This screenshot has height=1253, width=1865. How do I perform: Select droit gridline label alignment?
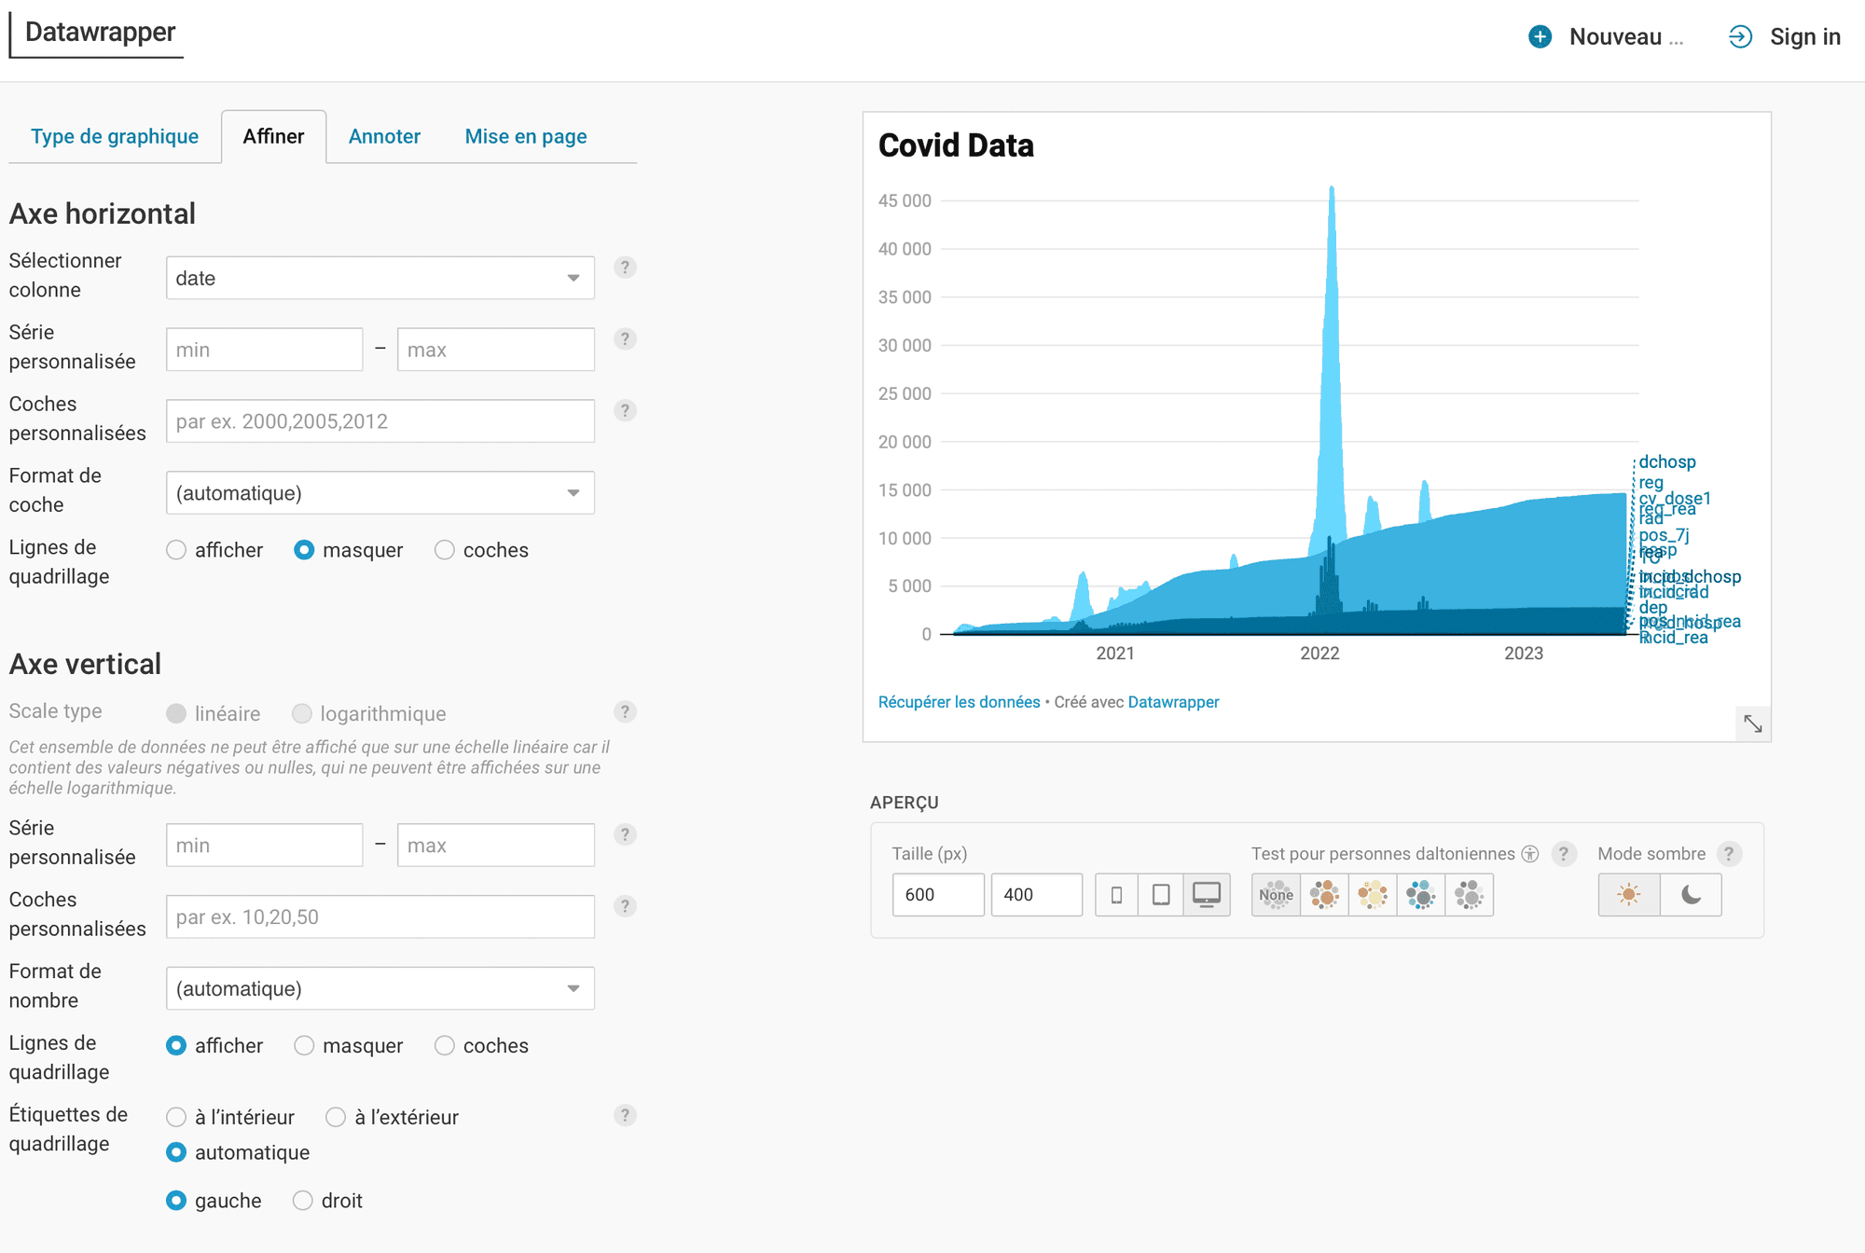click(x=302, y=1201)
